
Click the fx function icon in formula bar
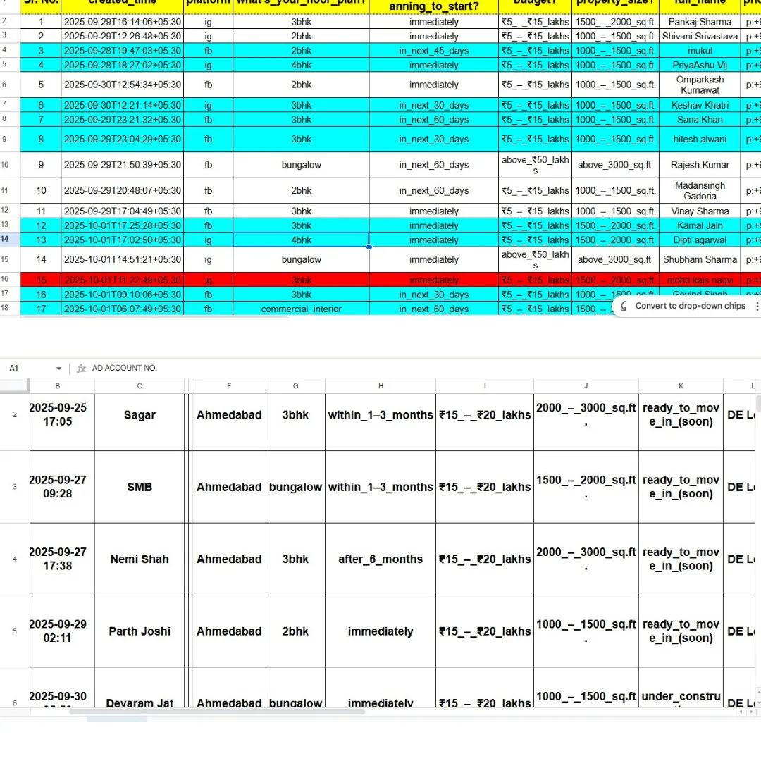pyautogui.click(x=82, y=369)
